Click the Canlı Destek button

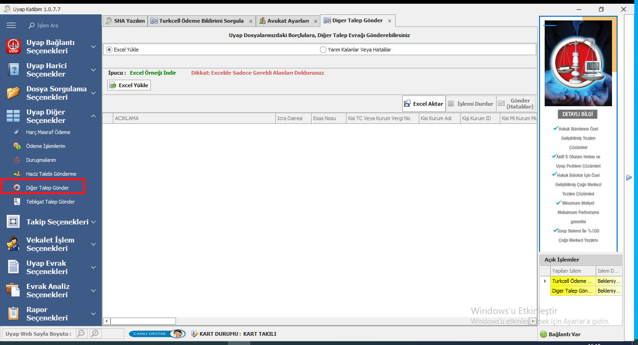tap(156, 334)
